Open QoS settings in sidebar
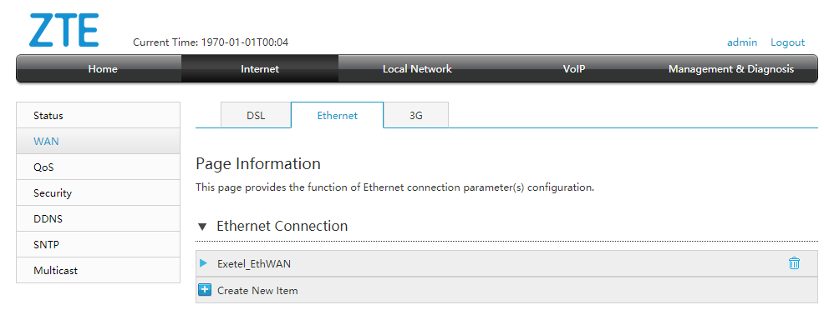The image size is (824, 320). click(x=99, y=167)
